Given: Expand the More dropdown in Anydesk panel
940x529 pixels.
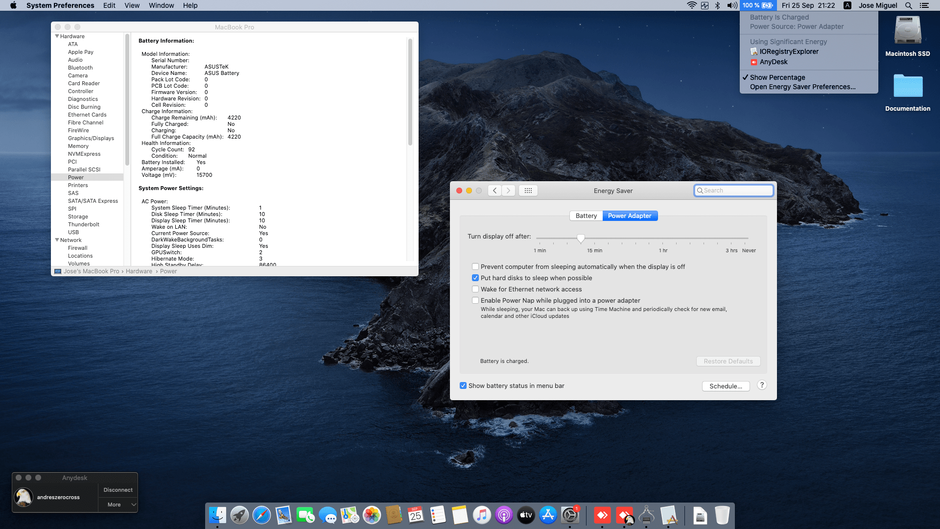Looking at the screenshot, I should tap(117, 505).
